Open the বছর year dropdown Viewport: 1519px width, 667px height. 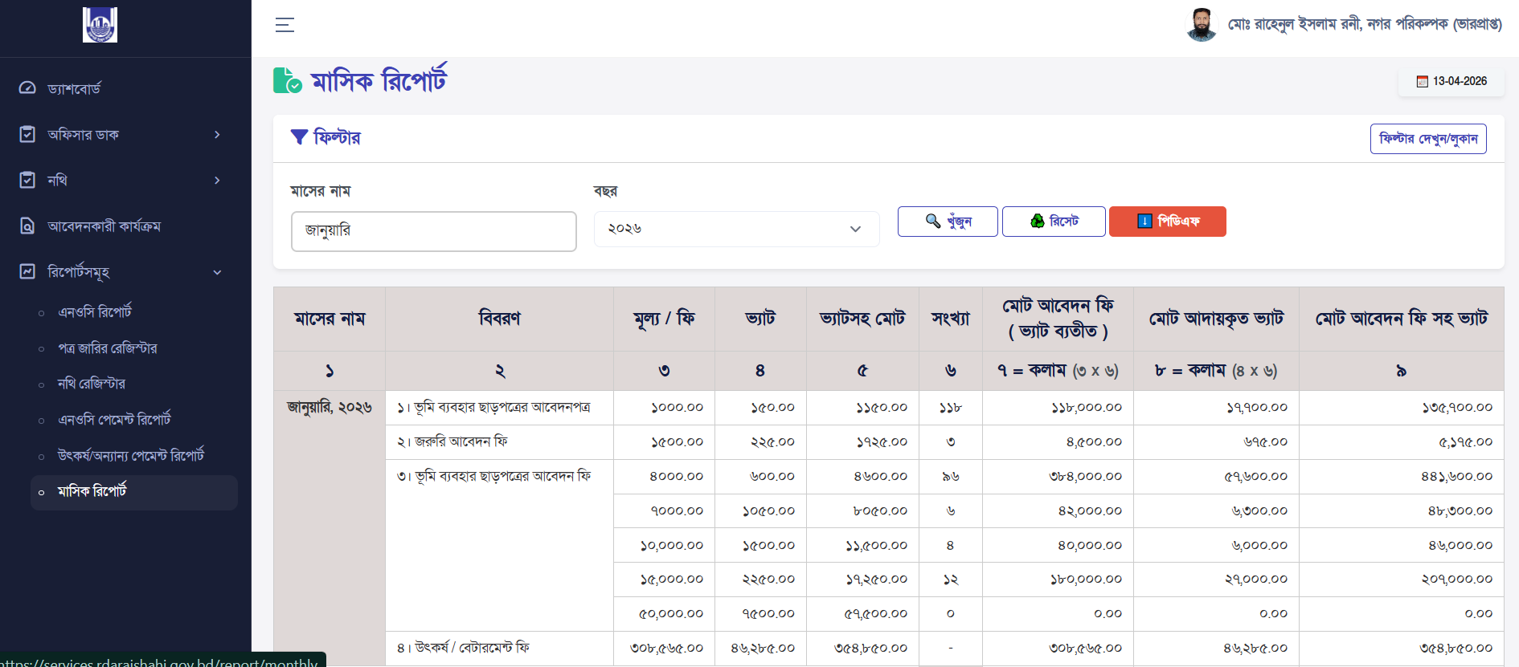[735, 229]
